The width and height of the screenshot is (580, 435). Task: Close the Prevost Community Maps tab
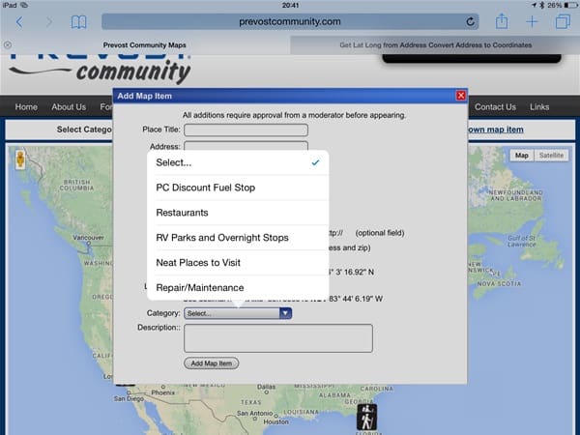click(8, 45)
